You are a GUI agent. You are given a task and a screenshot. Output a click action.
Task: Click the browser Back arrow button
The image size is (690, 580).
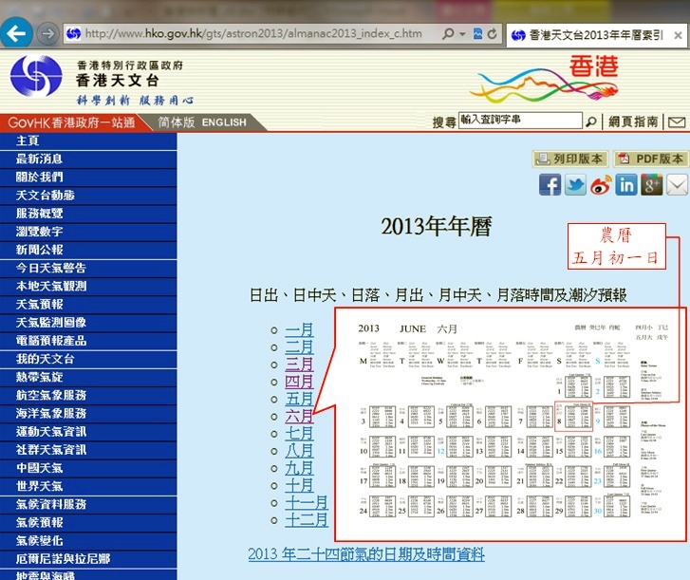[x=16, y=33]
